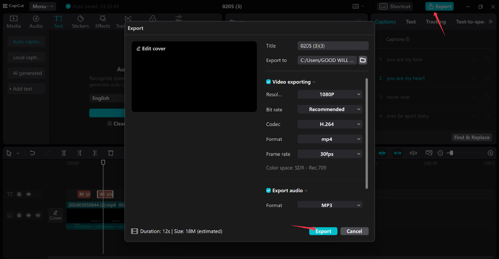Expand more right-panel tabs with double chevron
The image size is (499, 259).
tap(490, 22)
